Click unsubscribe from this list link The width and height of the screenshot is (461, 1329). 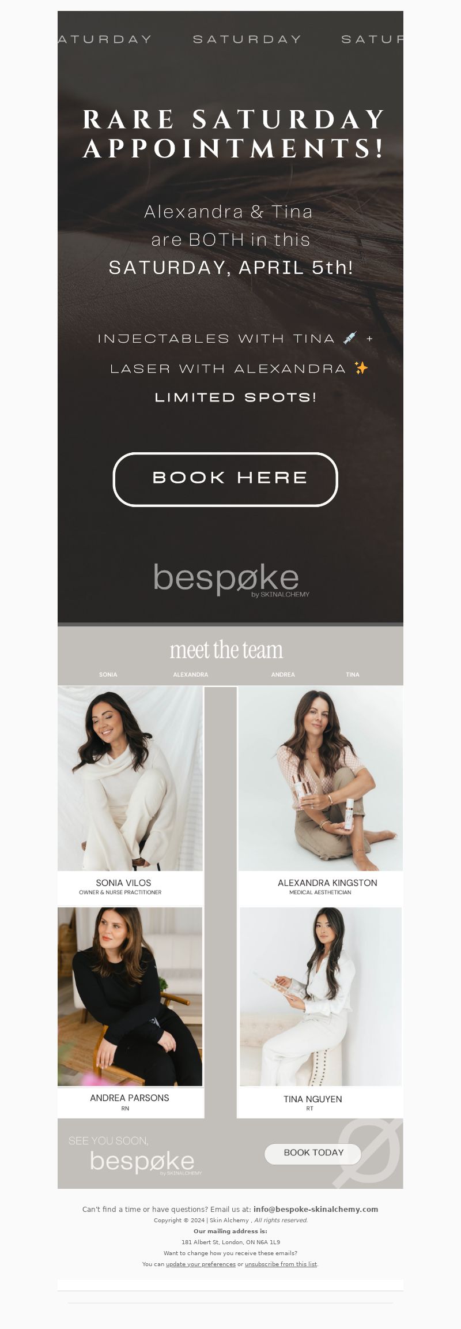(281, 1264)
